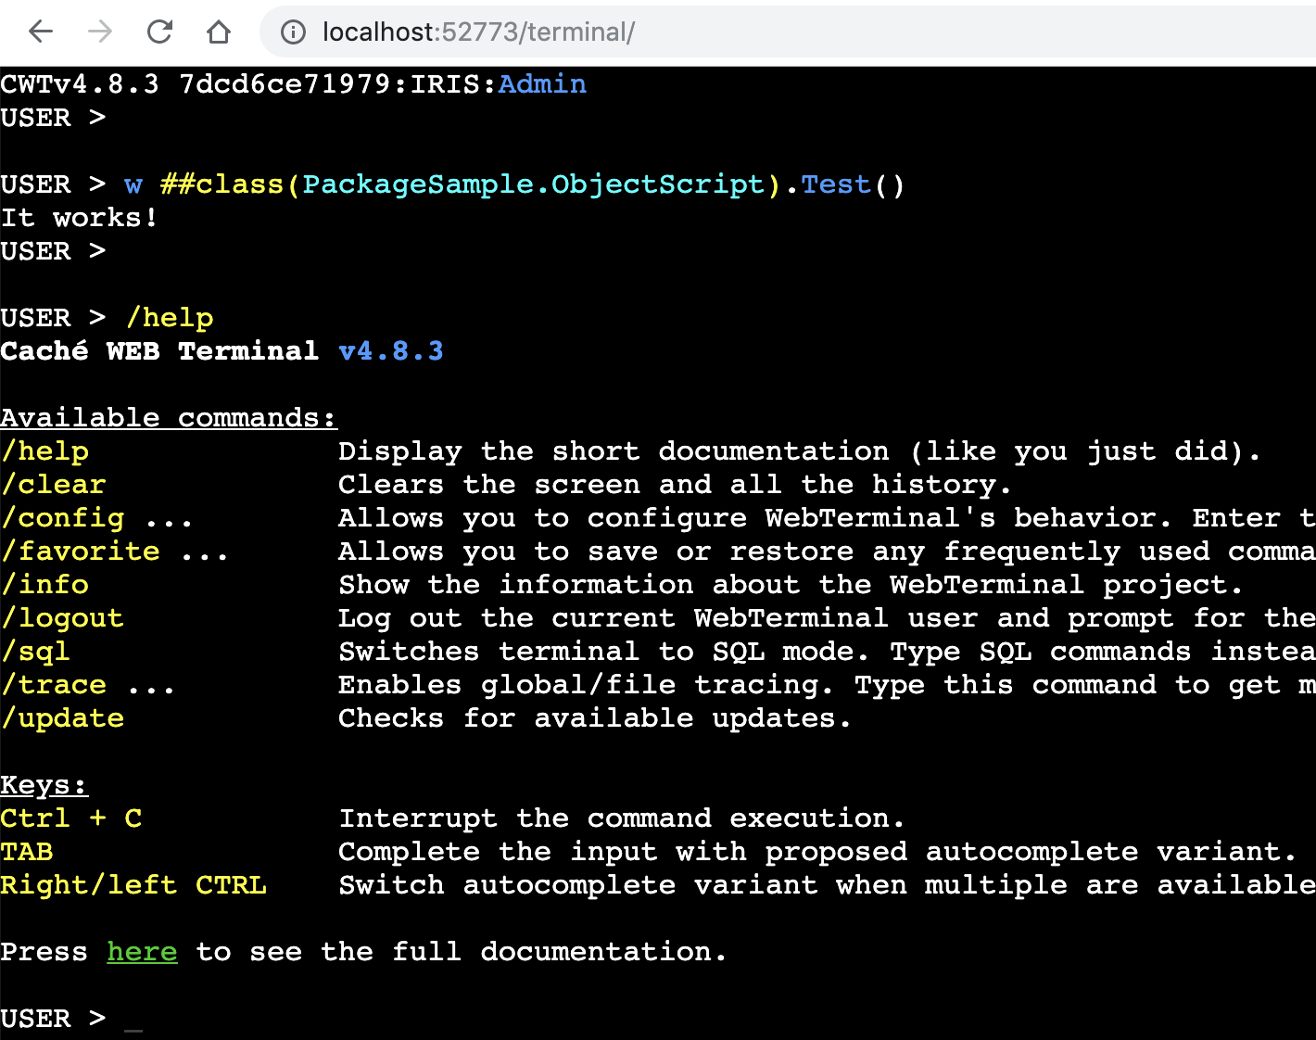Click the /favorite command entry
1316x1040 pixels.
coord(81,552)
